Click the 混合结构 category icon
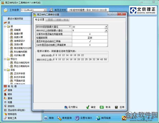Image resolution: width=159 pixels, height=123 pixels. point(5,110)
